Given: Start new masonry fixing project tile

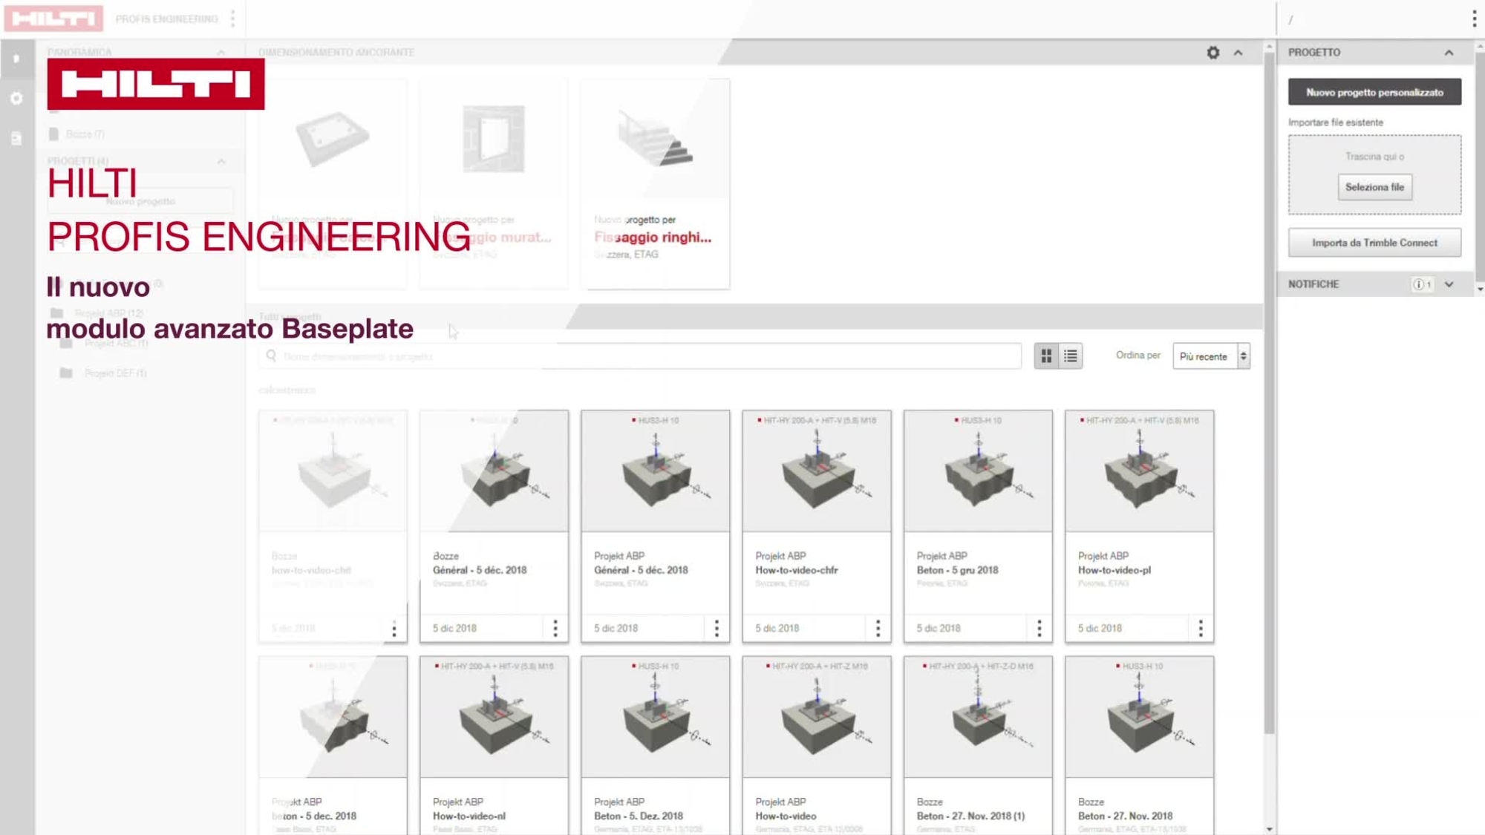Looking at the screenshot, I should (494, 183).
